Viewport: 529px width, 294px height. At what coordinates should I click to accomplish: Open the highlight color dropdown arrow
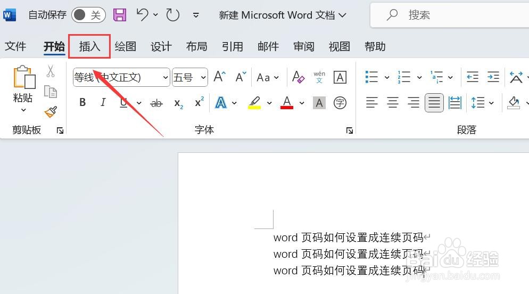[269, 103]
